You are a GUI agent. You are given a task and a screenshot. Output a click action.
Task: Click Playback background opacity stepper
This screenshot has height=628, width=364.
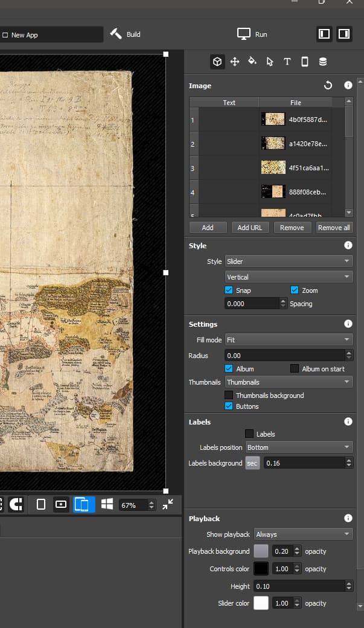click(297, 551)
